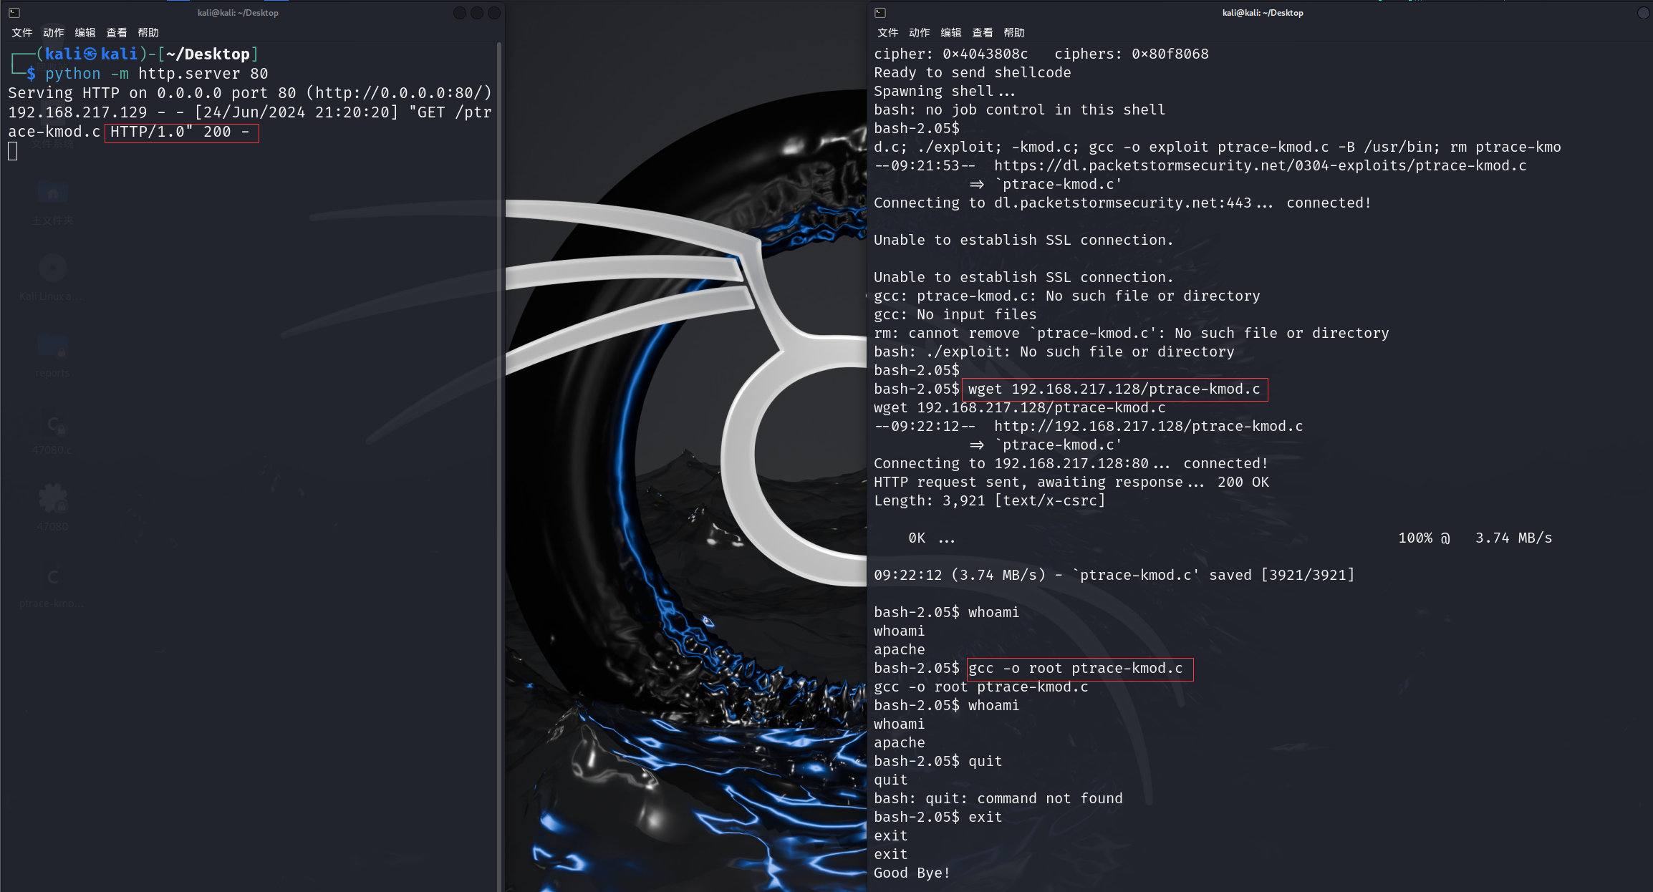Screen dimensions: 1653x892
Task: Open 文件 menu in left terminal window
Action: (22, 32)
